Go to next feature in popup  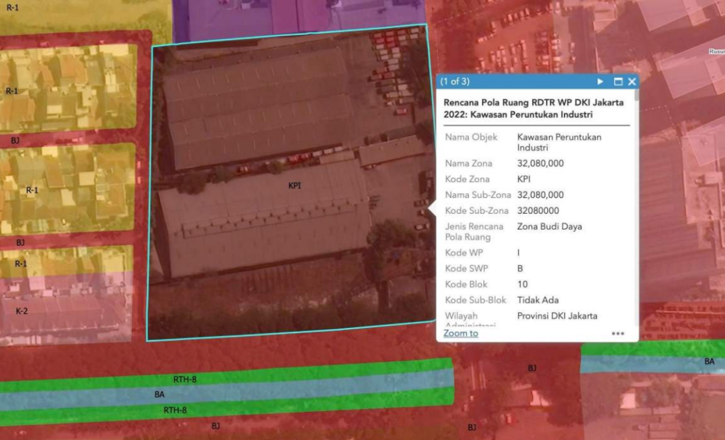[x=600, y=81]
